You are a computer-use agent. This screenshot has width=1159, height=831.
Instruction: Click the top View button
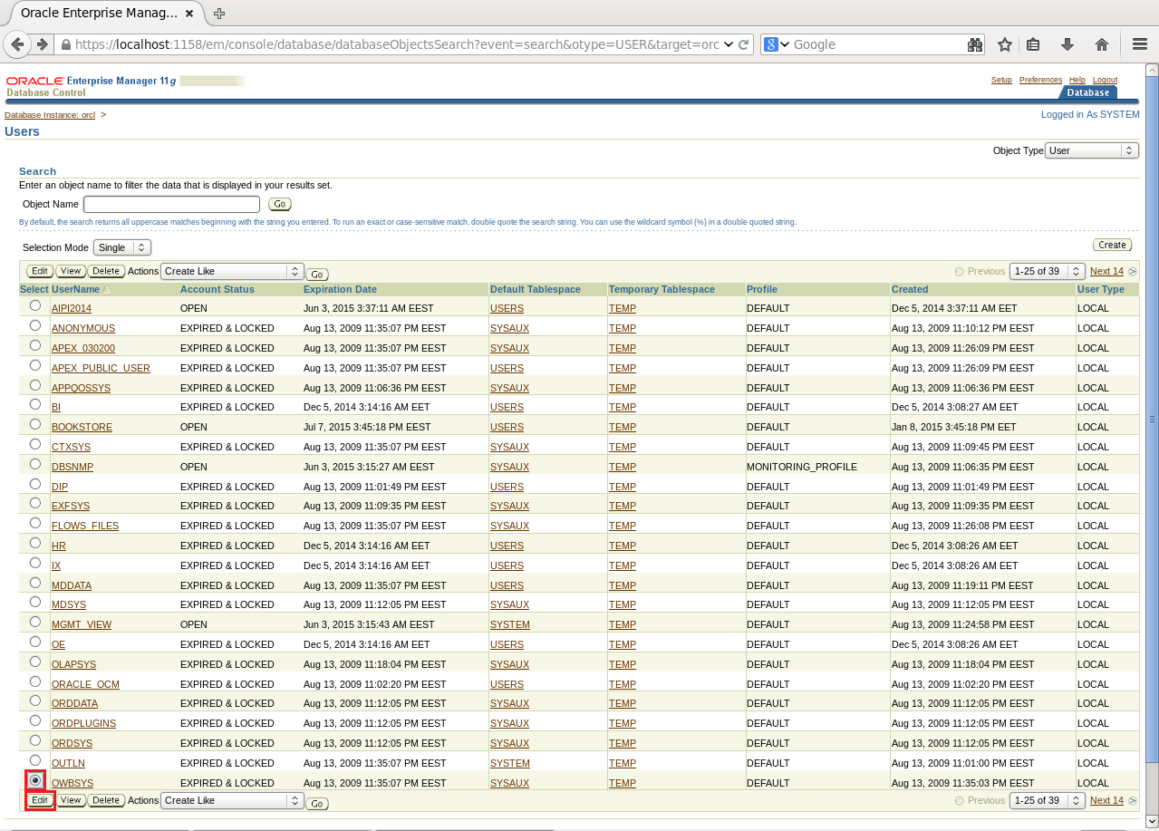point(71,271)
